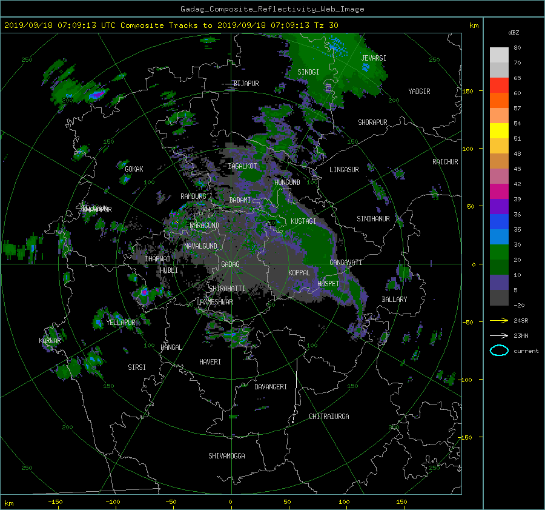Image resolution: width=545 pixels, height=510 pixels.
Task: Select the KOPPAL label
Action: pyautogui.click(x=299, y=273)
